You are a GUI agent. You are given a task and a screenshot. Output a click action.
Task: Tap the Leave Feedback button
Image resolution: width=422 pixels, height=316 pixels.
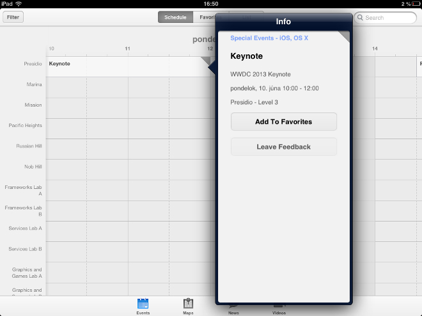pyautogui.click(x=284, y=147)
